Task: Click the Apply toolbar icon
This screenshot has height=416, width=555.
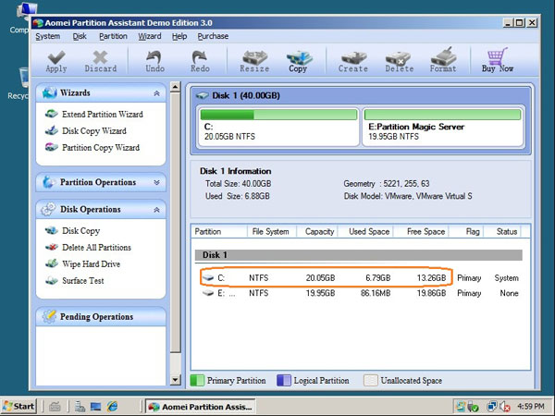Action: 55,61
